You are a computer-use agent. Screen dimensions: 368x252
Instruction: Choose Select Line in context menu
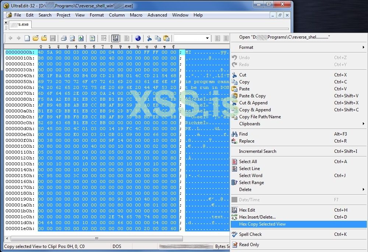click(x=299, y=169)
